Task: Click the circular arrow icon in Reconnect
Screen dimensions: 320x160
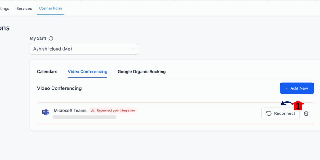Action: [x=269, y=113]
